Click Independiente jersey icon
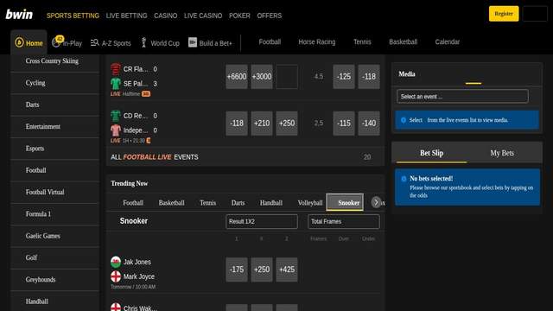 click(x=115, y=130)
